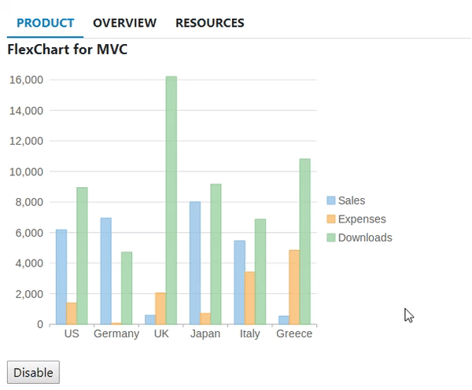
Task: Switch to the PRODUCT tab
Action: [x=45, y=23]
